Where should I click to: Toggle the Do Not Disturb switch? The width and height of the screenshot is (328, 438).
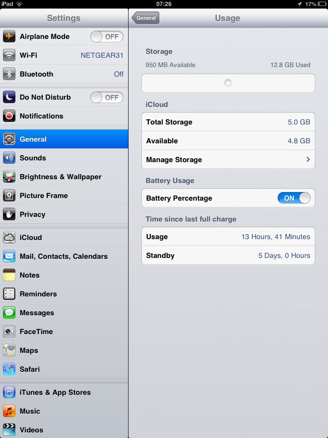point(107,97)
